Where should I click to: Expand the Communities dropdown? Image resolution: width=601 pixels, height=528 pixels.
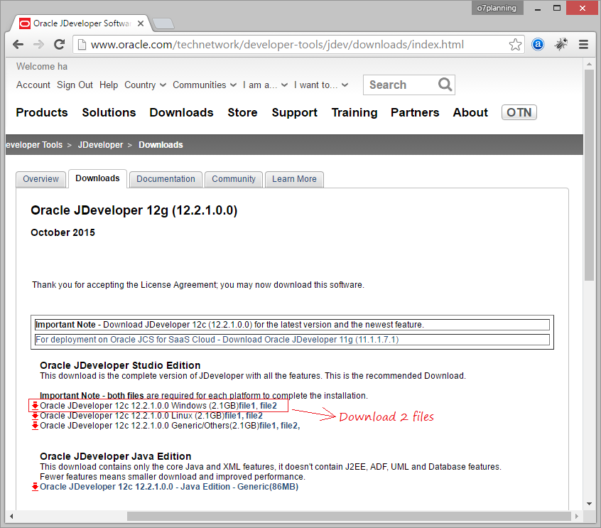(x=205, y=85)
